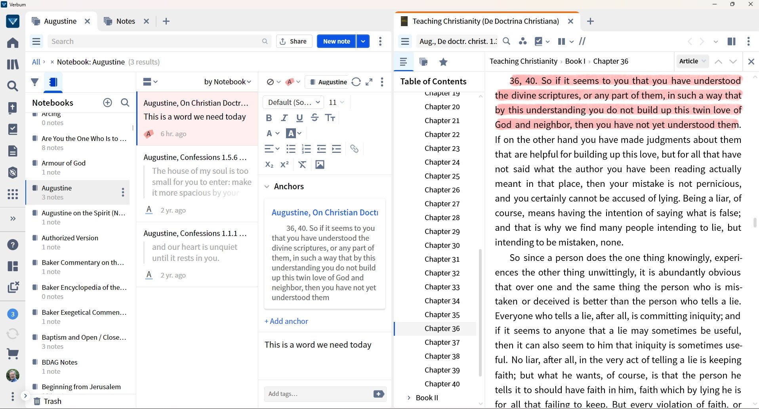Select Chapter 37 in Table of Contents
The height and width of the screenshot is (409, 759).
pos(442,342)
